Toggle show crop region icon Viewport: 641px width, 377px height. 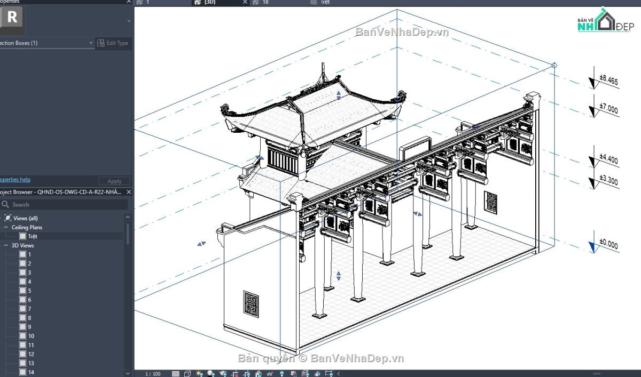click(x=247, y=374)
